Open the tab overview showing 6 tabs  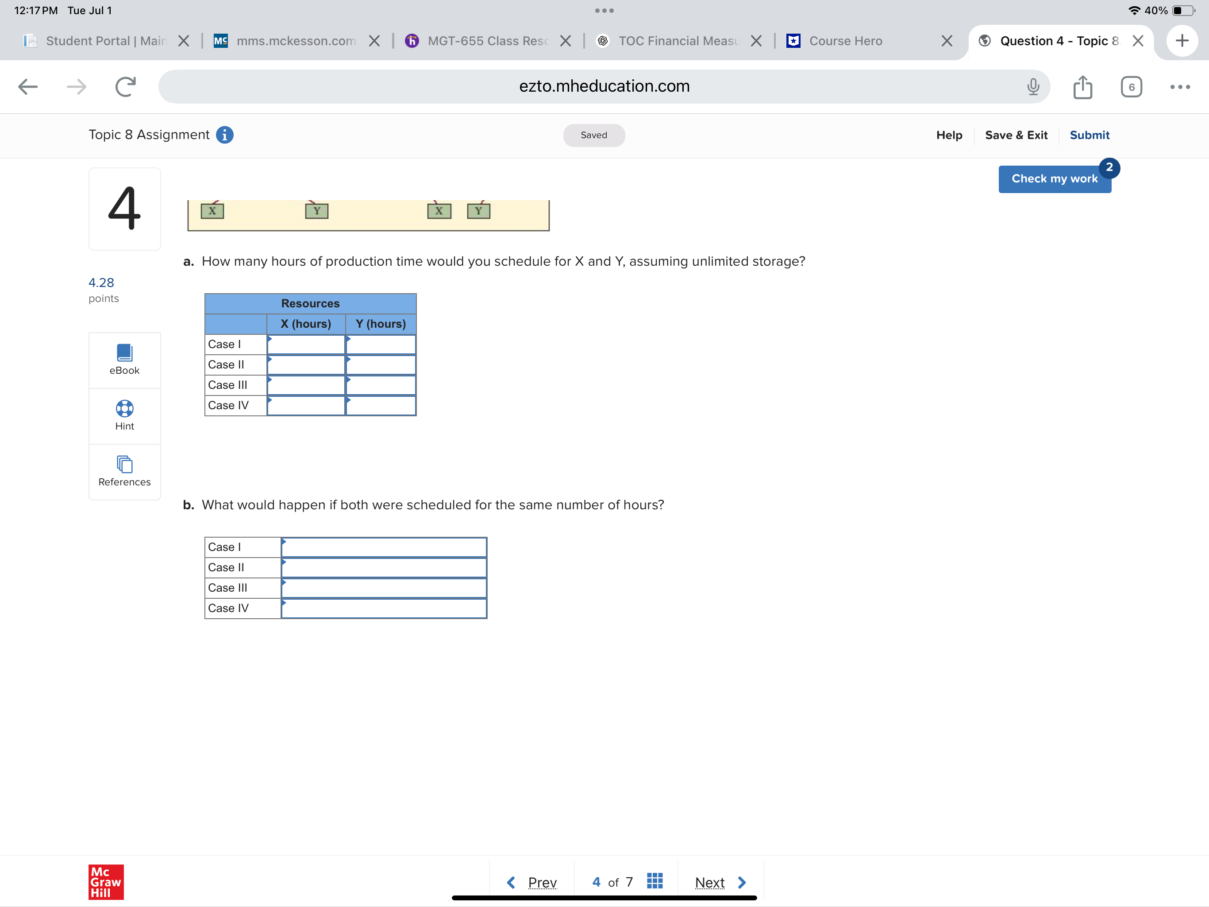point(1132,86)
